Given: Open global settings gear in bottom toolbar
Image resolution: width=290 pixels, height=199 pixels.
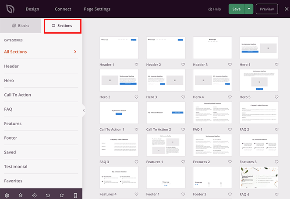Looking at the screenshot, I should (7, 195).
